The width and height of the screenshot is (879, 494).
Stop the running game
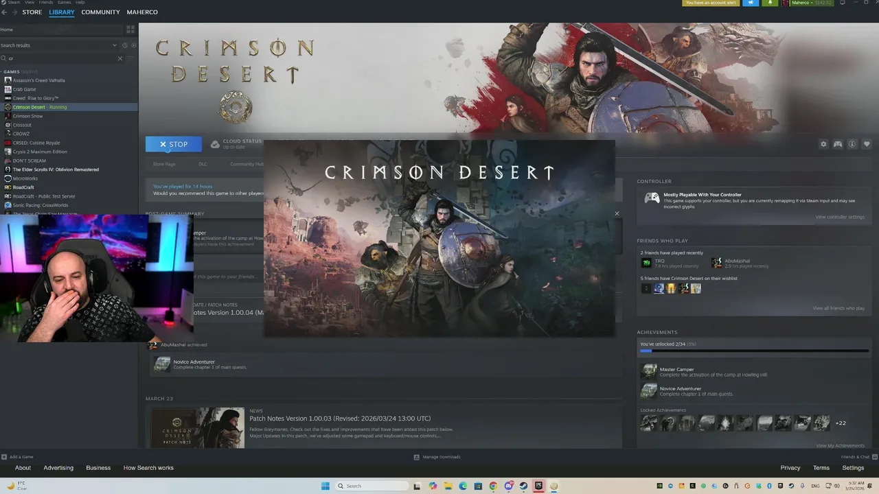(x=174, y=144)
